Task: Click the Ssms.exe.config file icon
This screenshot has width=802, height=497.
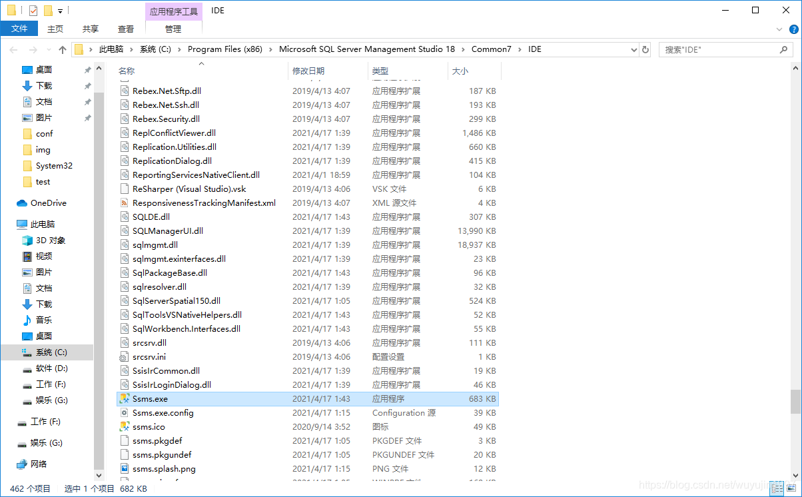Action: [124, 412]
